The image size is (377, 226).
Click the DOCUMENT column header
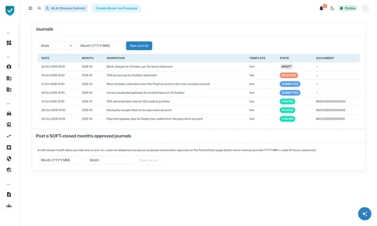point(325,58)
